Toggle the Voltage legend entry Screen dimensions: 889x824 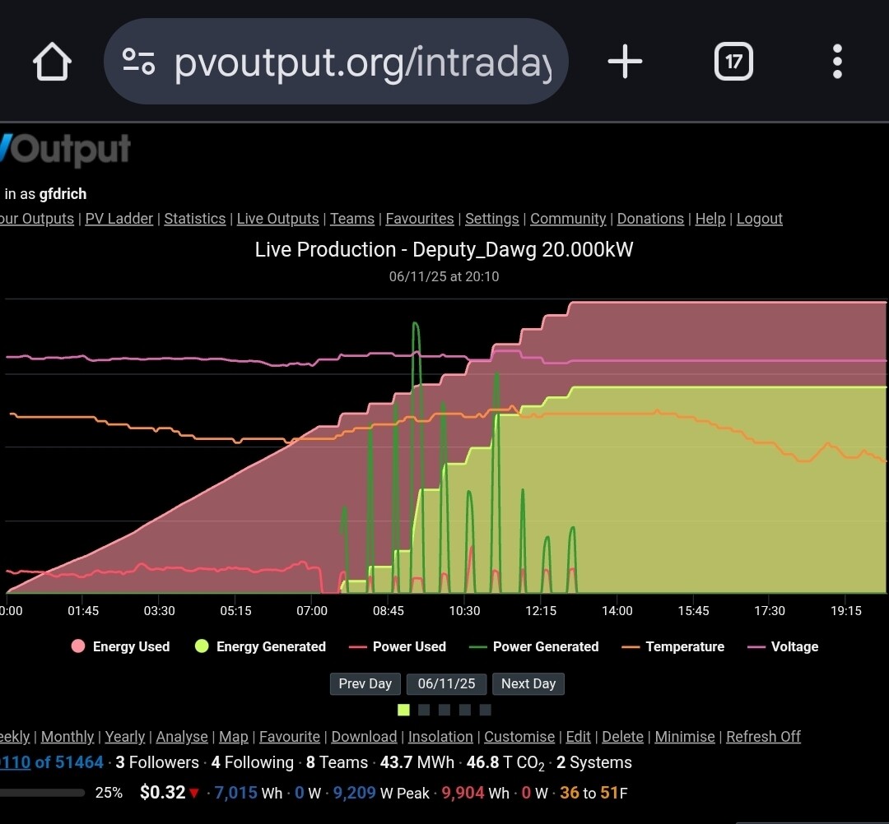(x=783, y=646)
